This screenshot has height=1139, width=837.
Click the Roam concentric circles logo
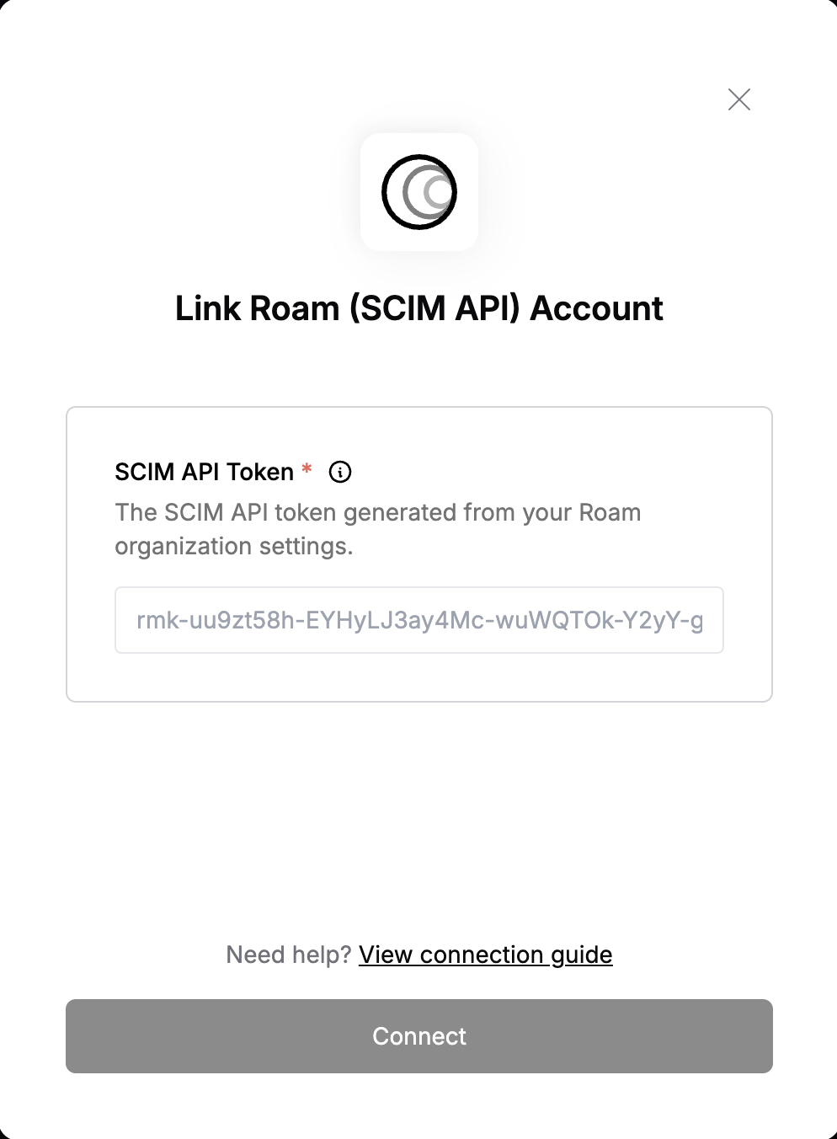[x=419, y=192]
